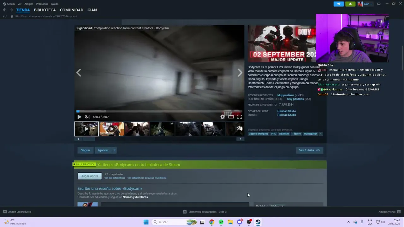
Task: Open Spanish reviews Muy positivas
Action: (x=295, y=99)
